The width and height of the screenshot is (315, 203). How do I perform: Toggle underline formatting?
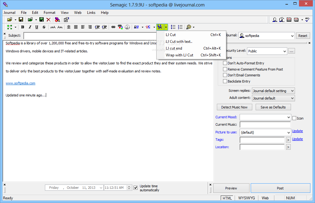(x=37, y=27)
